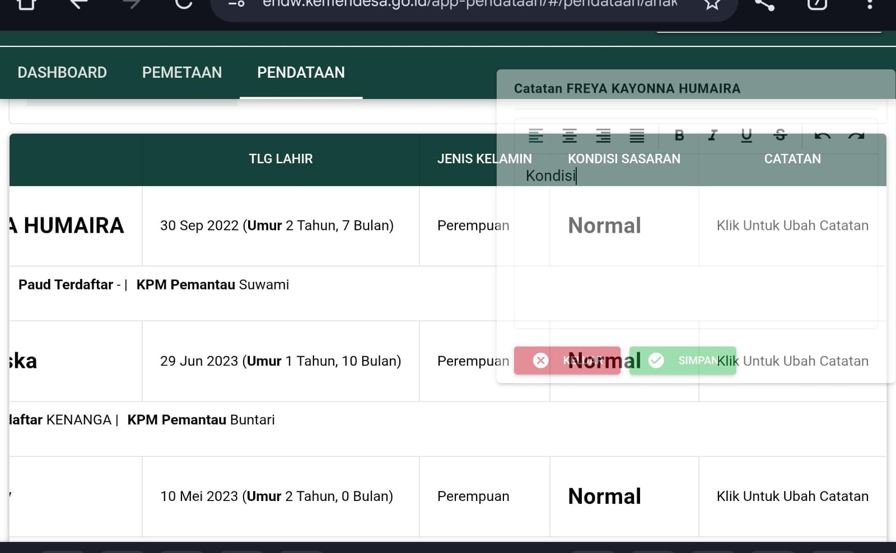Undo last edit in editor
Screen dimensions: 896x553
click(823, 135)
